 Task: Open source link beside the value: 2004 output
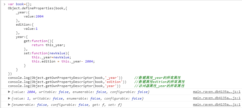click(216, 92)
